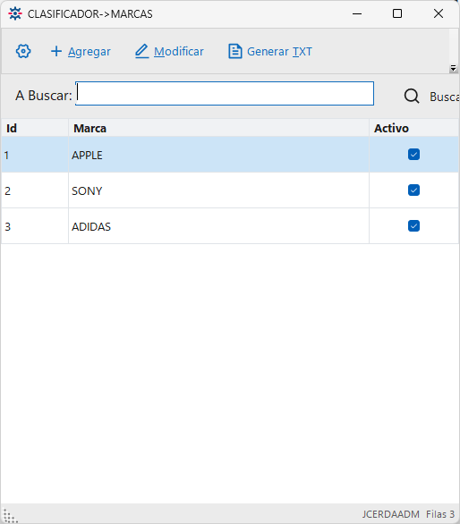Select the SONY row cell
Viewport: 460px width, 524px height.
(x=218, y=190)
